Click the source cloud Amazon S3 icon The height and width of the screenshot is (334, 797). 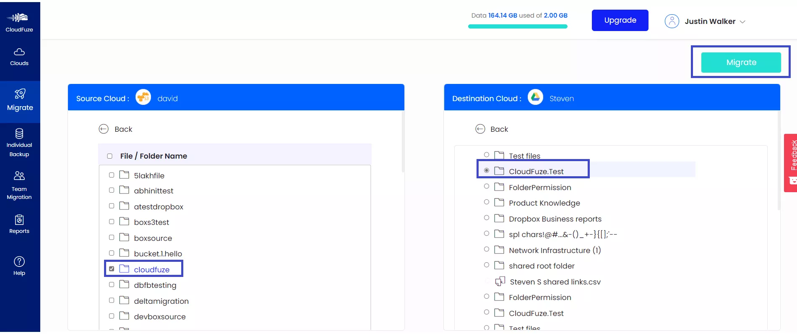tap(143, 98)
